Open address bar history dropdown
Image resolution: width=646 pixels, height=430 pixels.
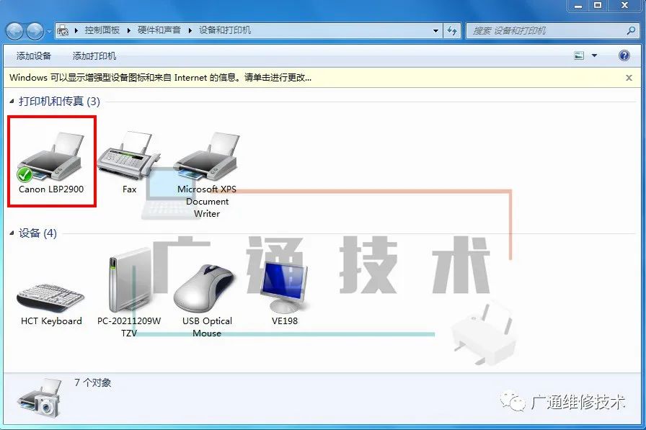[x=435, y=31]
